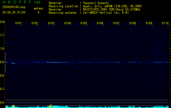
Task: Click the 0.6 kHz axis label
Action: (x=2, y=103)
